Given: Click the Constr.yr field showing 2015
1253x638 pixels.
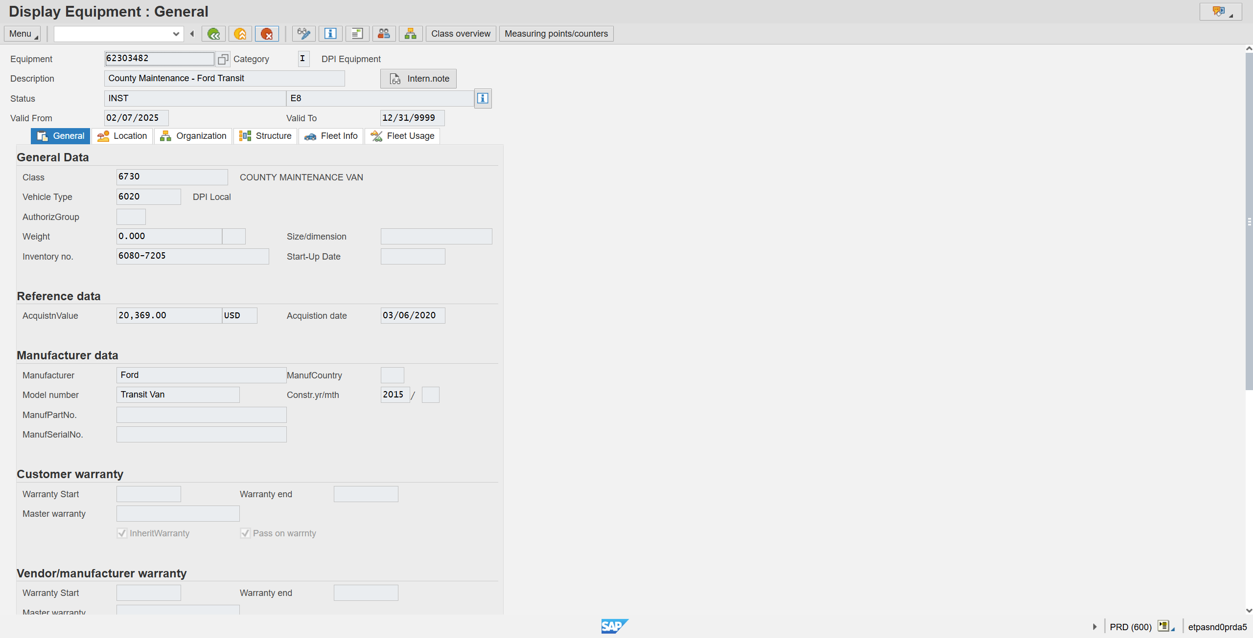Looking at the screenshot, I should click(395, 395).
